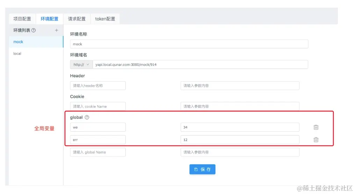
Task: Open the http:// protocol dropdown
Action: click(x=81, y=64)
